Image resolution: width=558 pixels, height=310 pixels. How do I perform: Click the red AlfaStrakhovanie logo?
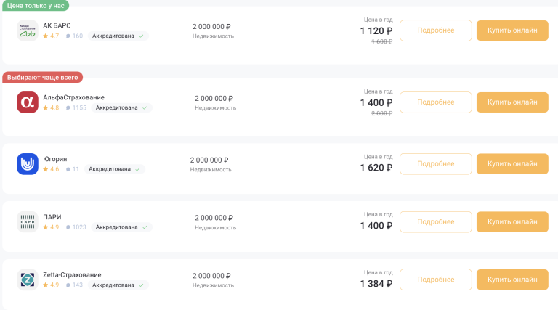[28, 102]
